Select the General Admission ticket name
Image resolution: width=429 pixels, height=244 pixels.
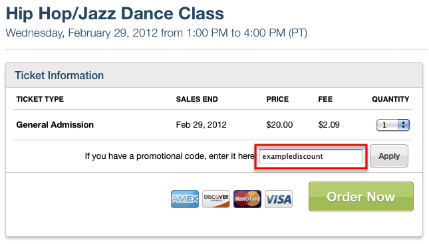coord(55,125)
